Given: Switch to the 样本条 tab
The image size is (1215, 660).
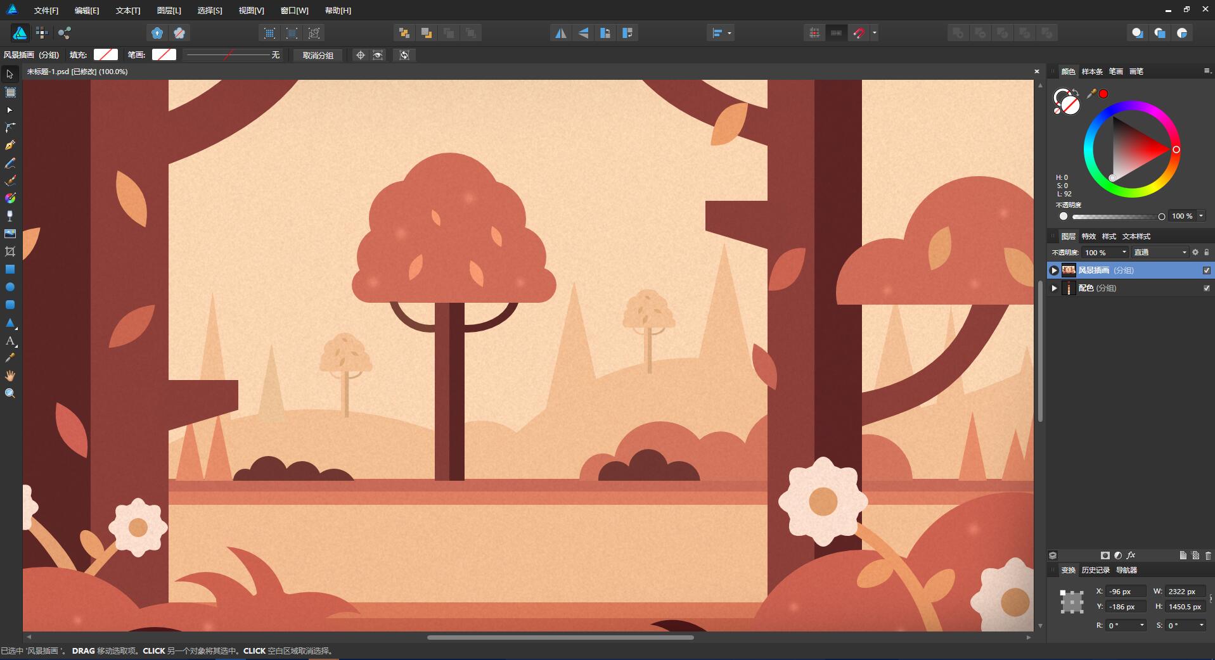Looking at the screenshot, I should [x=1091, y=72].
